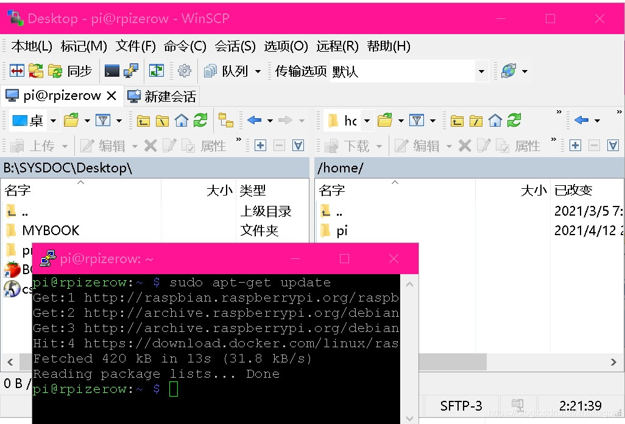
Task: Select the pi folder in remote panel
Action: point(342,230)
